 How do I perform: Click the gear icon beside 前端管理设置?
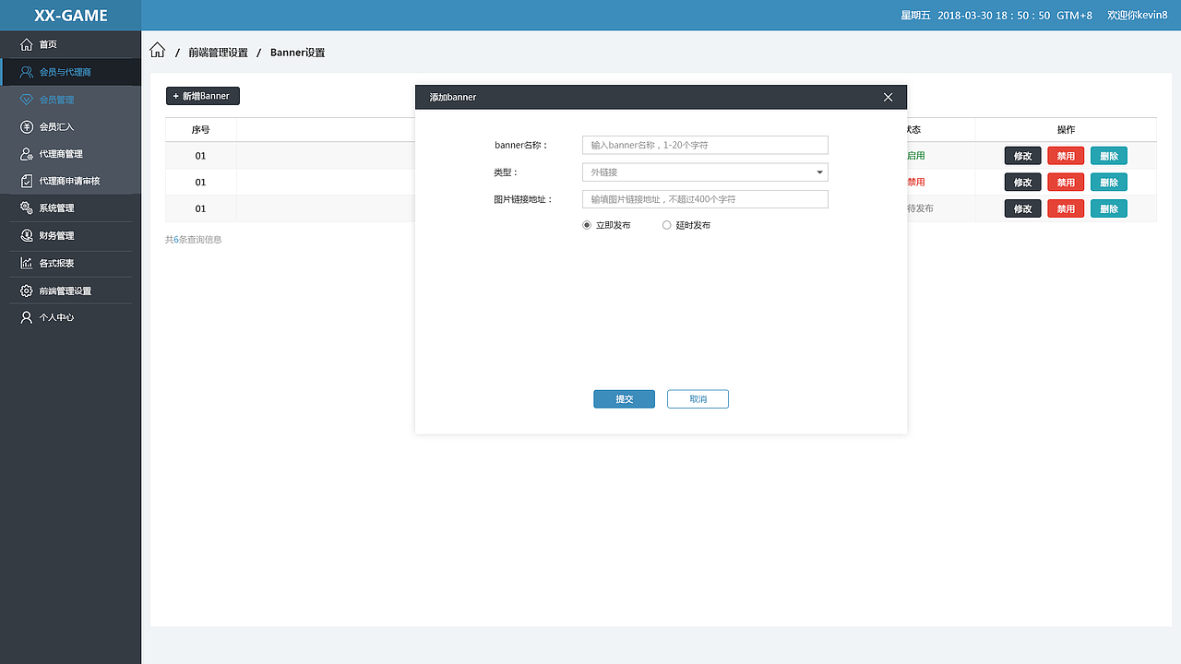pyautogui.click(x=26, y=290)
